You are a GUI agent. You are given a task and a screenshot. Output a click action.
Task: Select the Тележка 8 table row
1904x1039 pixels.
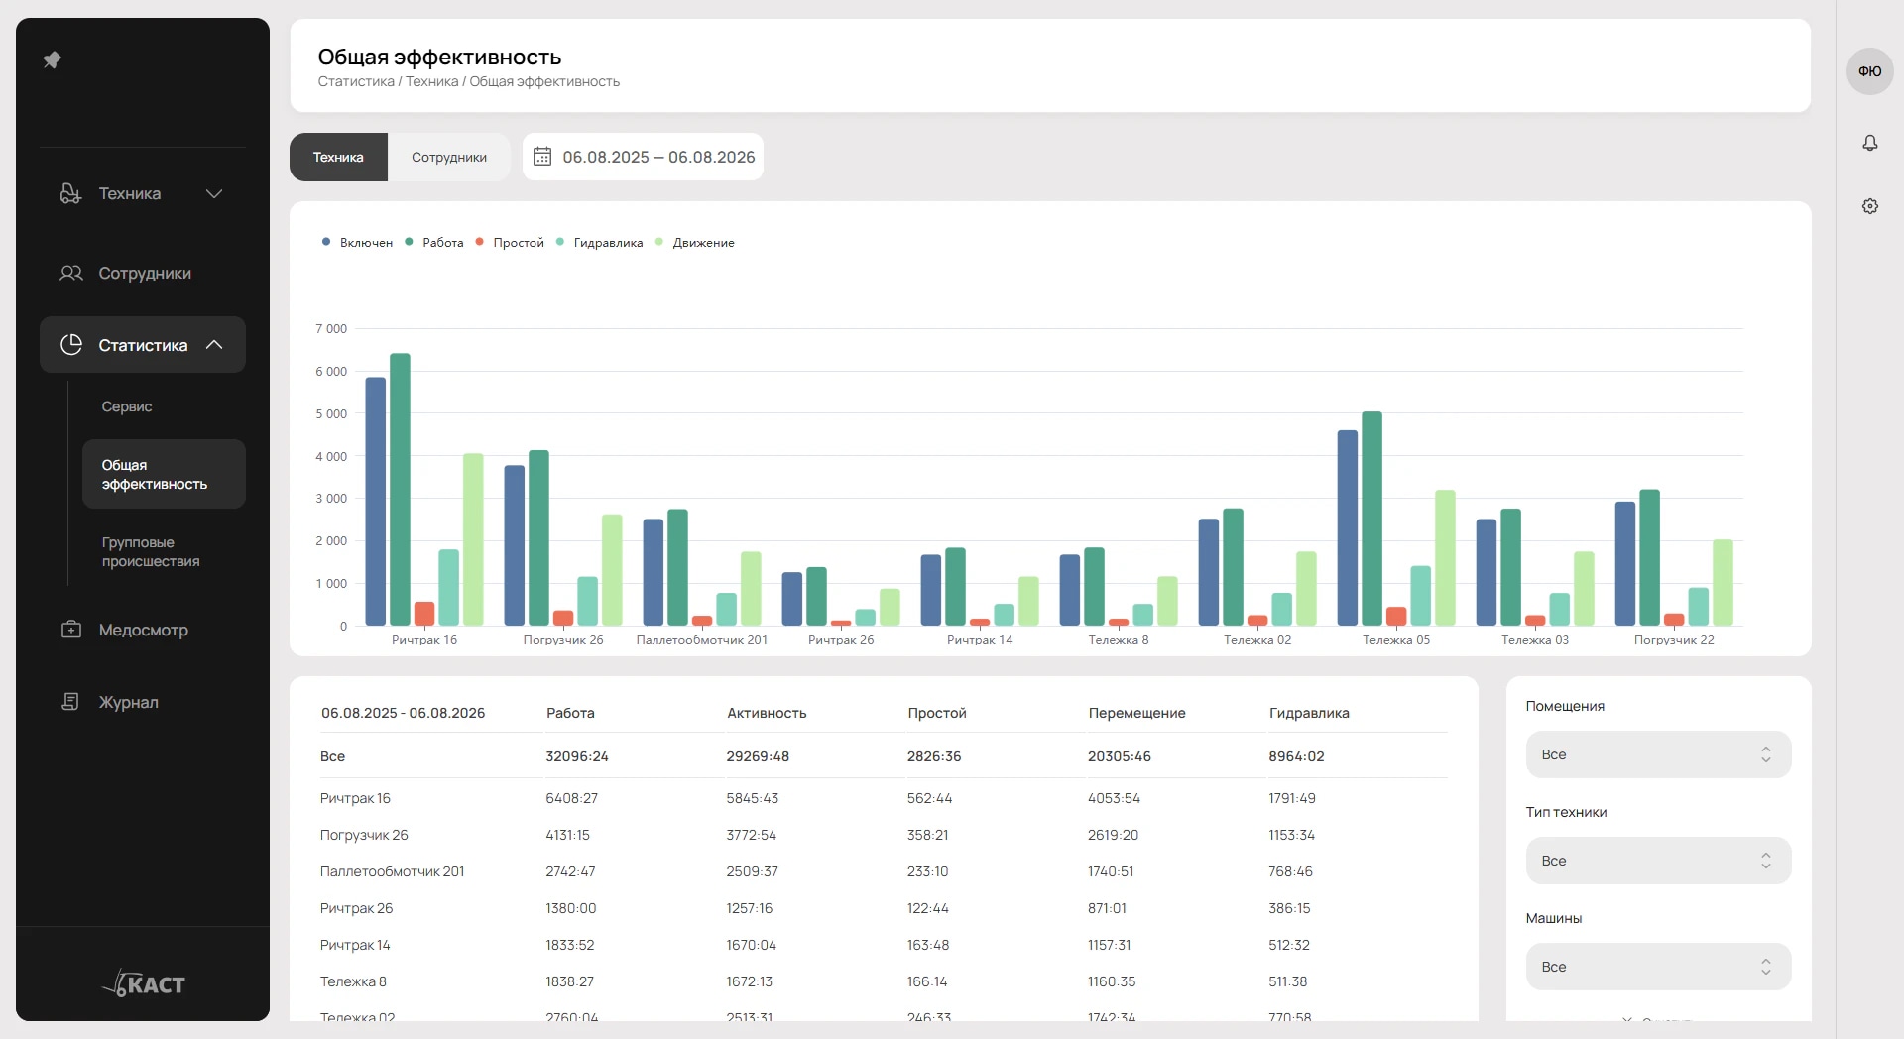click(884, 981)
